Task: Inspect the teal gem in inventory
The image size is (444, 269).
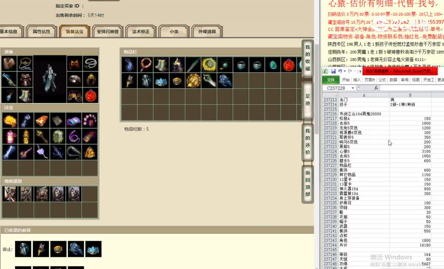Action: (273, 65)
